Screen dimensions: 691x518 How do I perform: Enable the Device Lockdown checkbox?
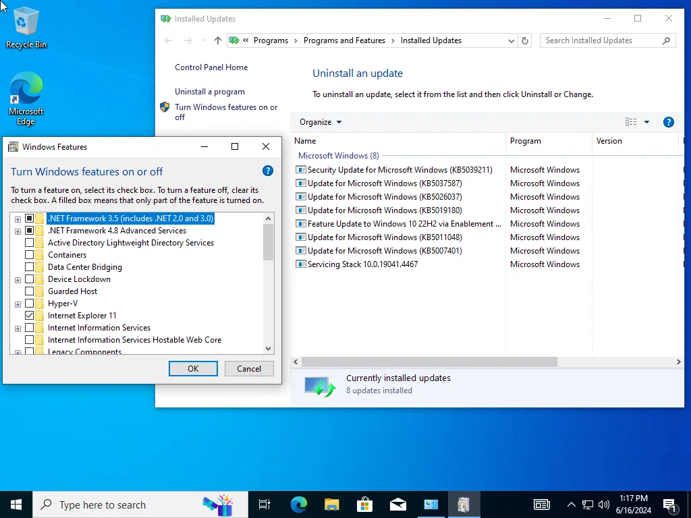tap(29, 279)
